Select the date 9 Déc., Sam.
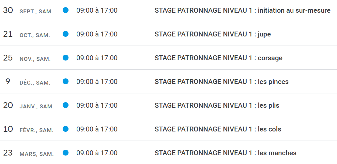Screen dimensions: 337x164 [x=28, y=82]
